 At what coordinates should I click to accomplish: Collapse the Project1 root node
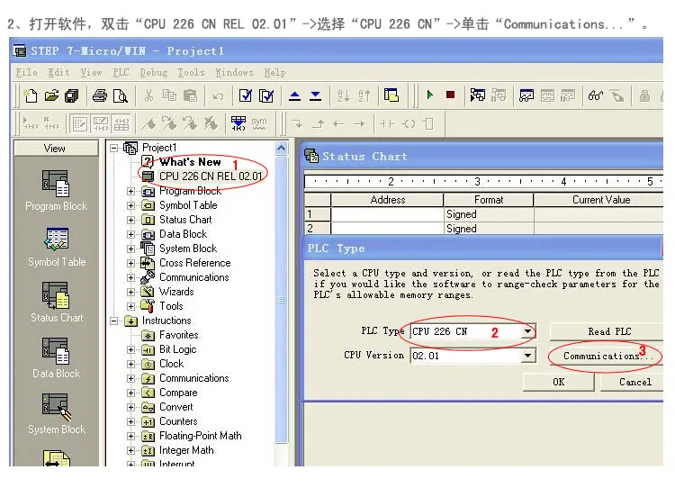click(x=114, y=149)
